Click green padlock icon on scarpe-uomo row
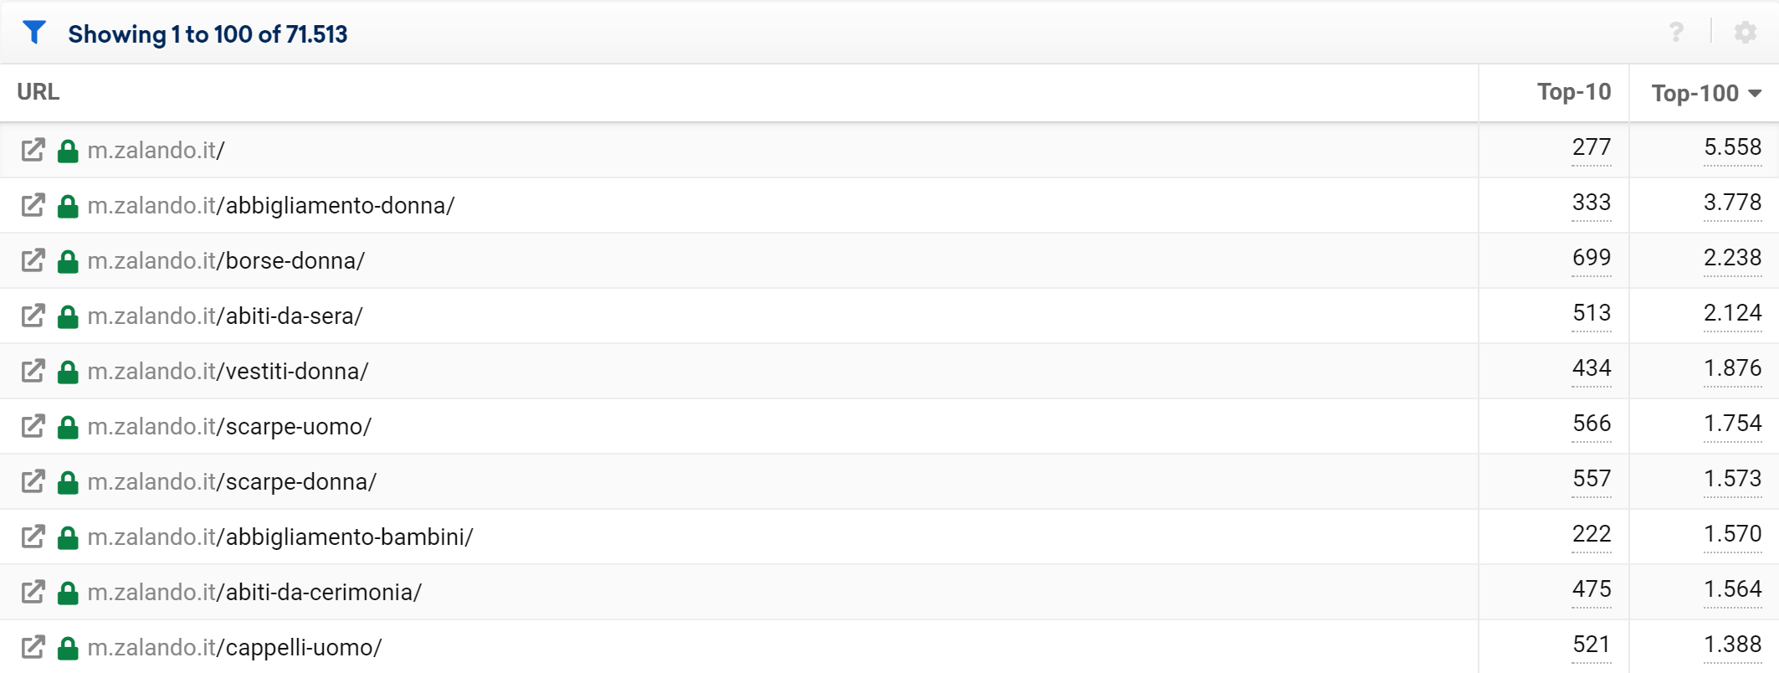This screenshot has width=1779, height=673. point(68,427)
